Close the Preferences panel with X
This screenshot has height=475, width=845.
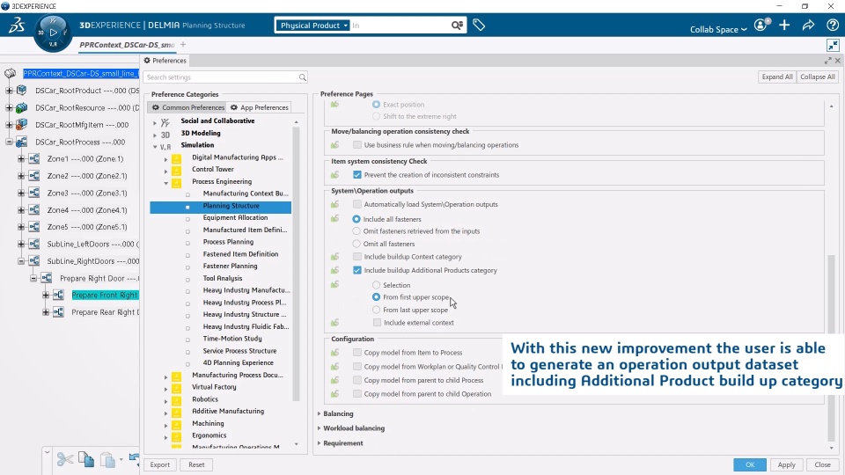coord(837,61)
